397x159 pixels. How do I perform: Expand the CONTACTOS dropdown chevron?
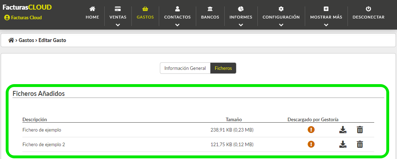(177, 25)
